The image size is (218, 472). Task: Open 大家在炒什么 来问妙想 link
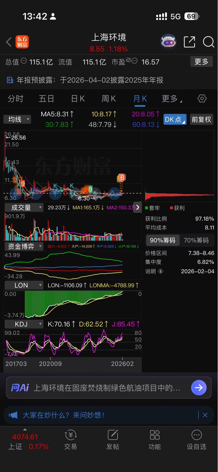(64, 415)
